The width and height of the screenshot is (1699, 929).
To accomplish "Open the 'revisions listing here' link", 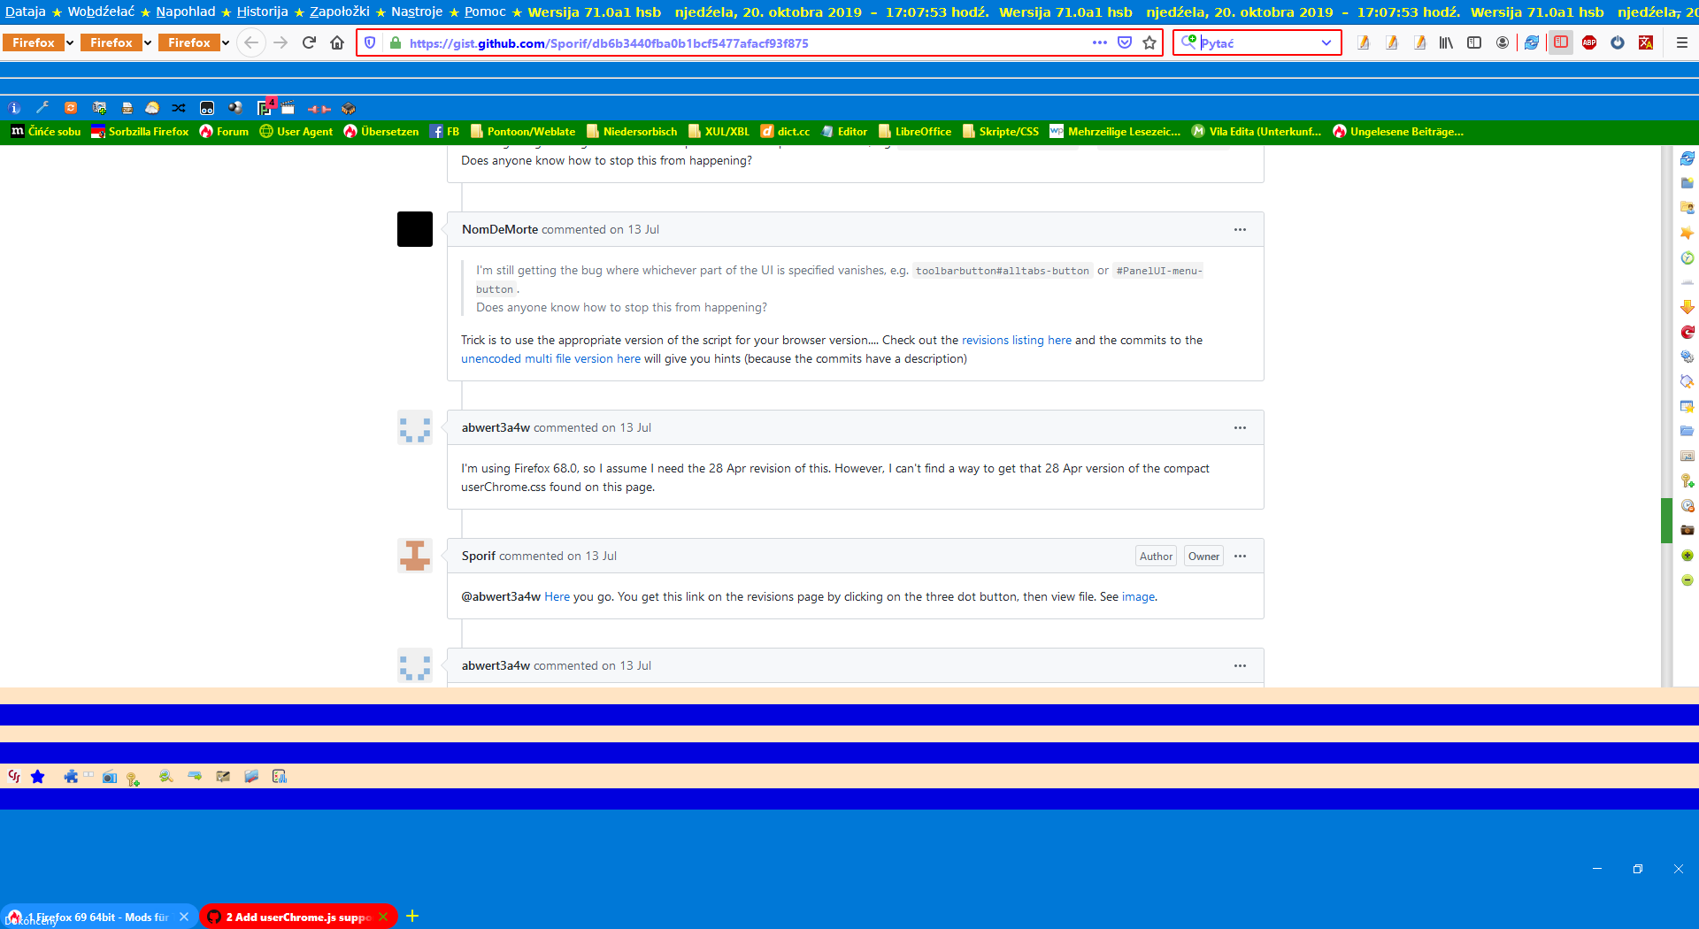I will pos(1017,340).
